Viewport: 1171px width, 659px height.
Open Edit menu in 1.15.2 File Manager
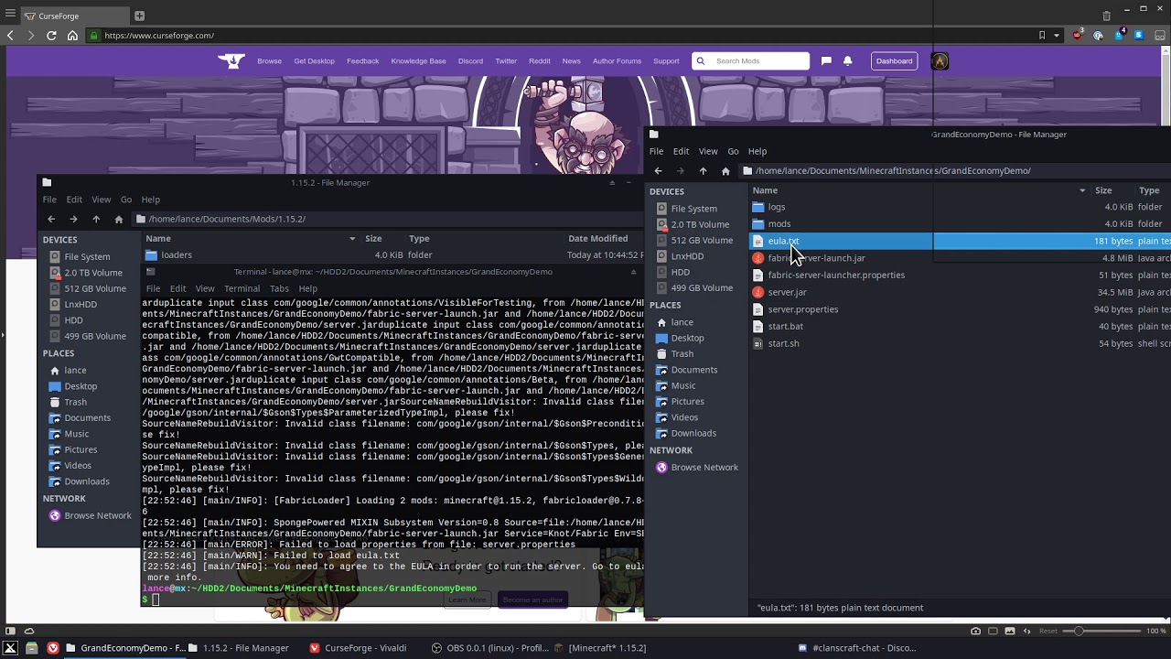(x=74, y=200)
